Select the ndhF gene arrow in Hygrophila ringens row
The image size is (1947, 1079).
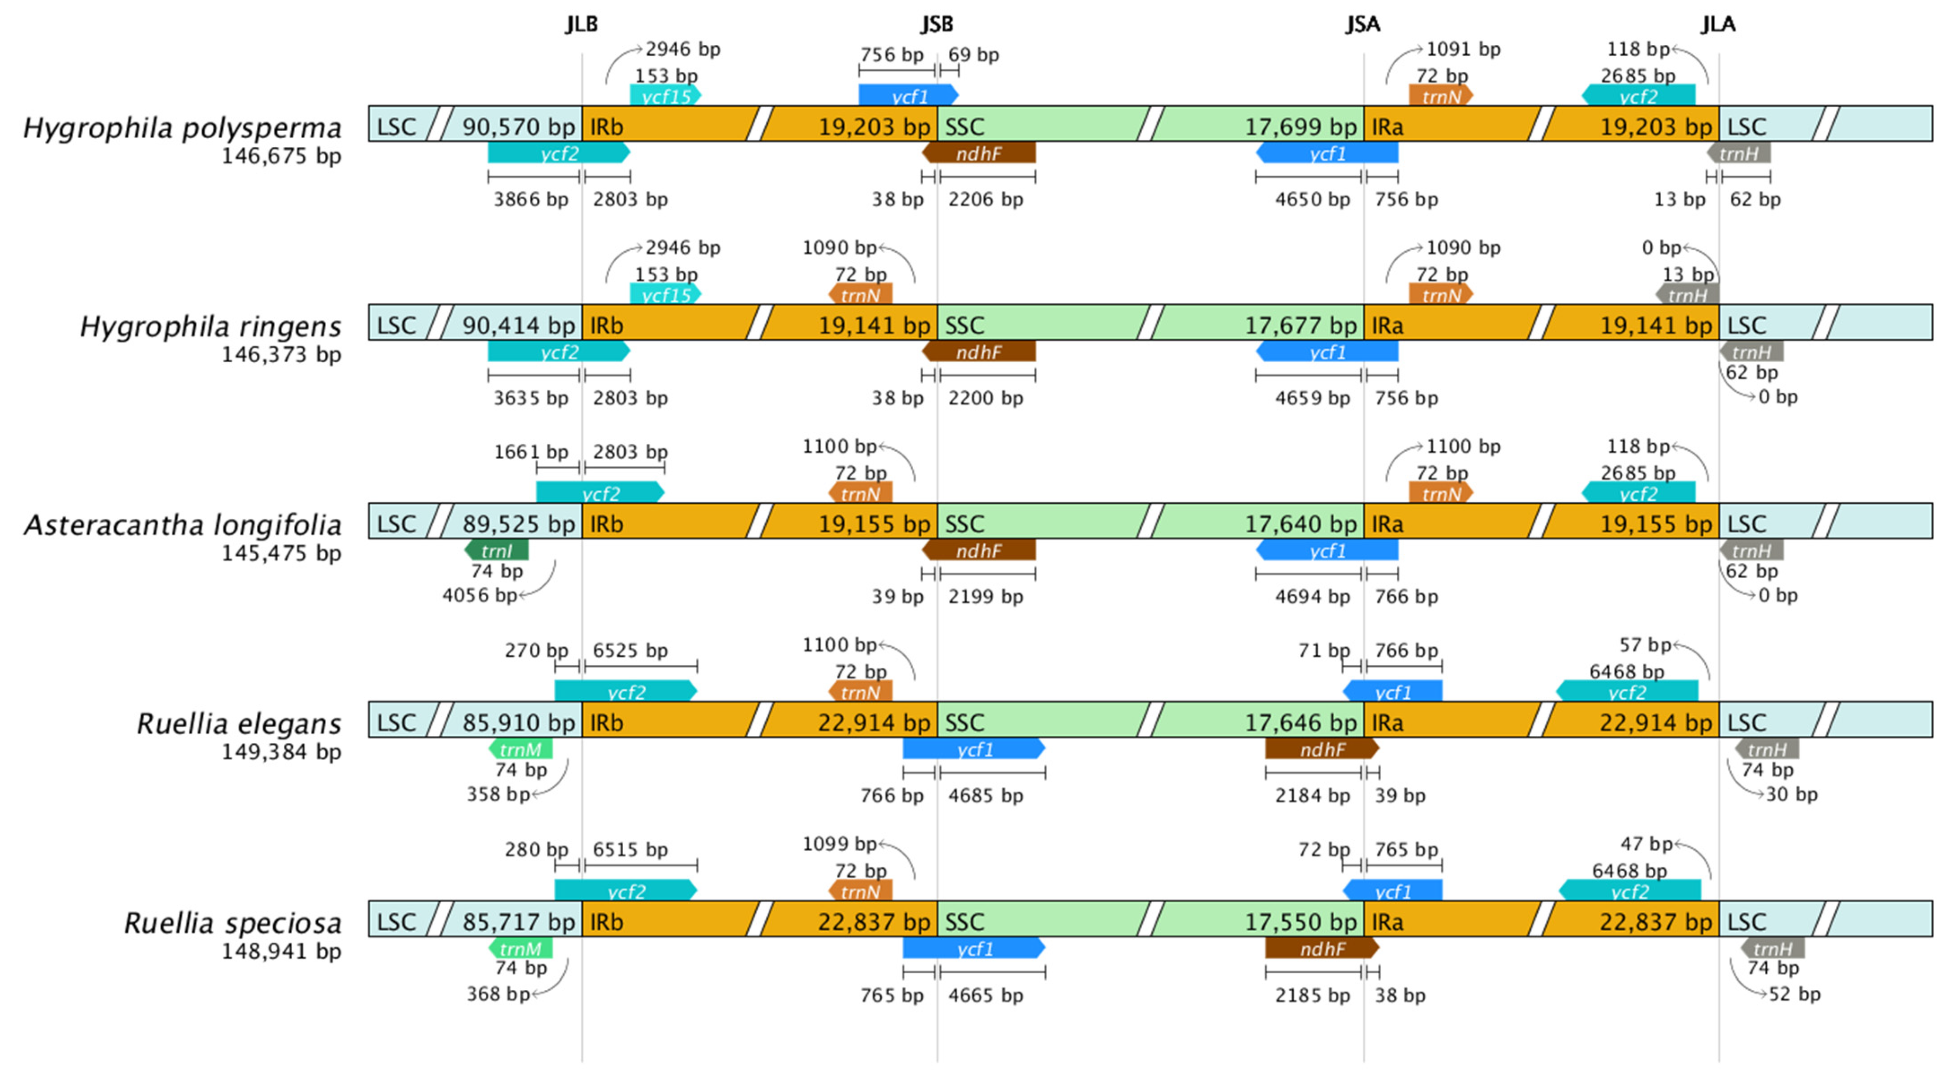coord(979,352)
